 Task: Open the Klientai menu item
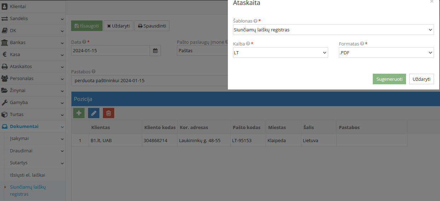click(33, 6)
